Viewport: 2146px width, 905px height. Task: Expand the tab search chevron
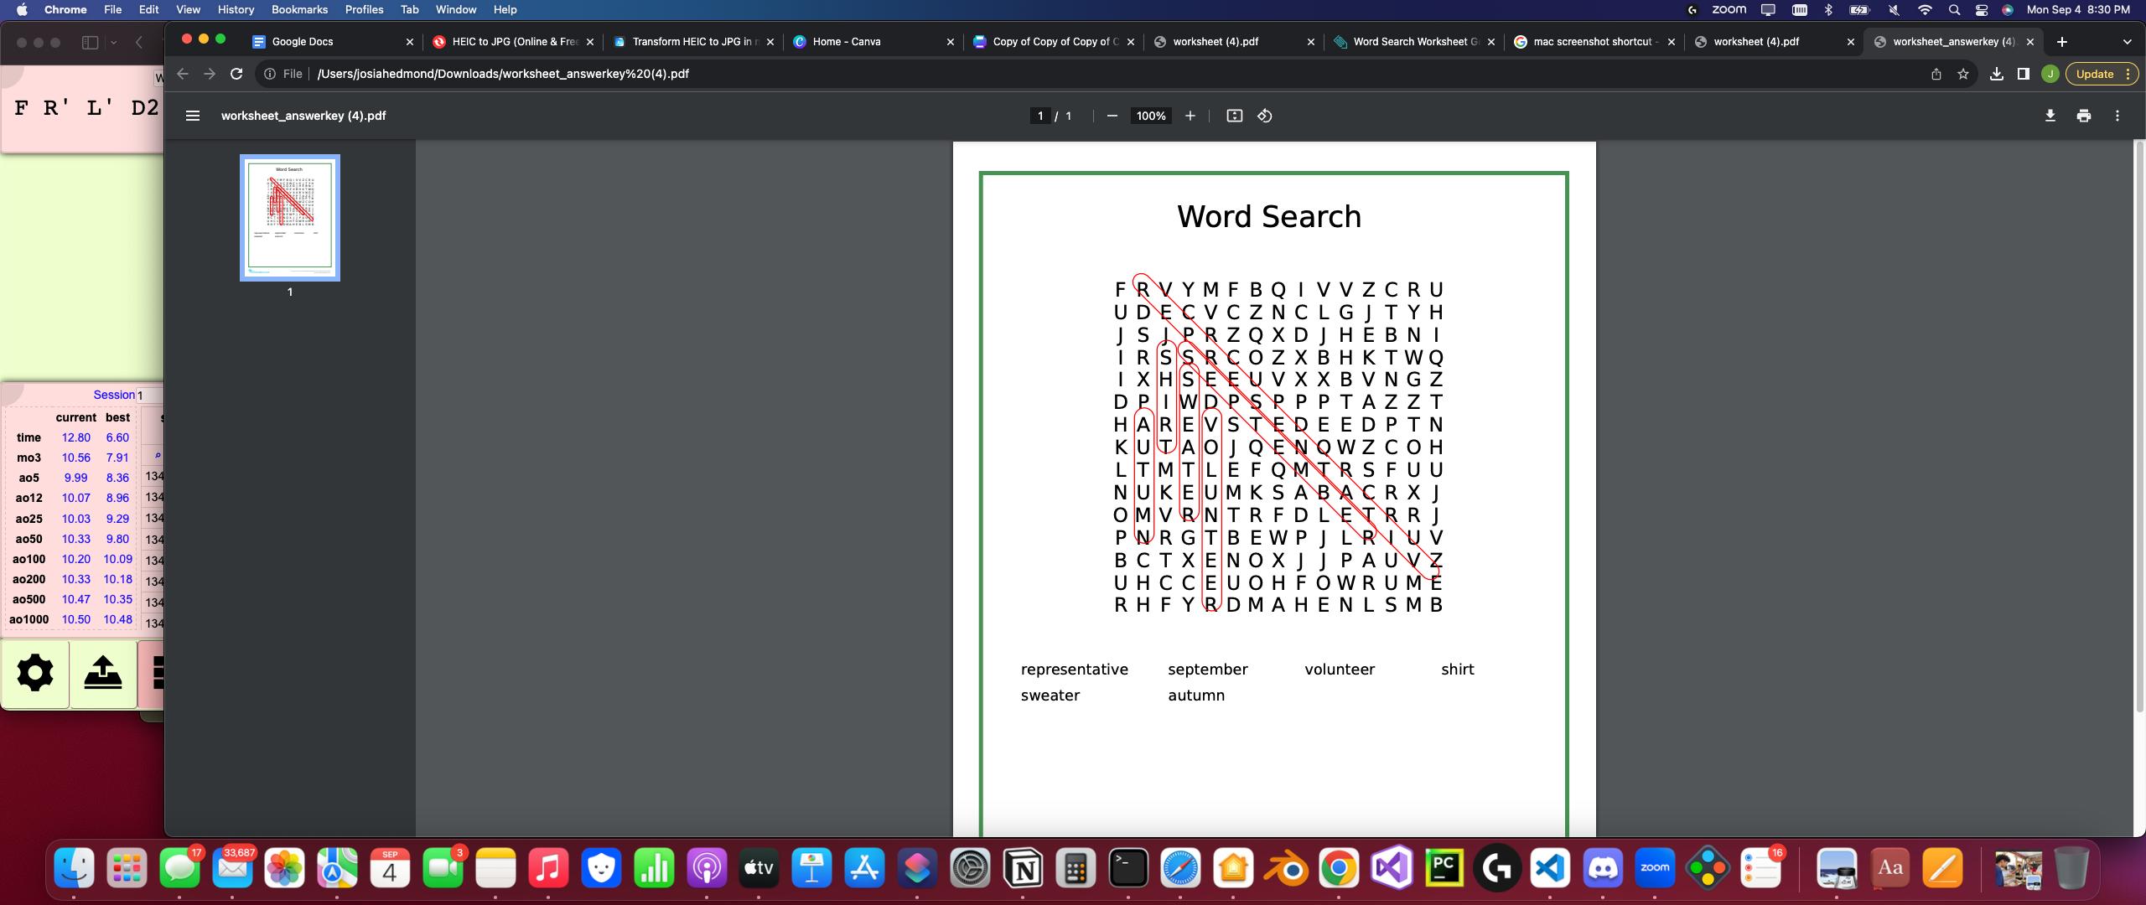click(x=2127, y=41)
